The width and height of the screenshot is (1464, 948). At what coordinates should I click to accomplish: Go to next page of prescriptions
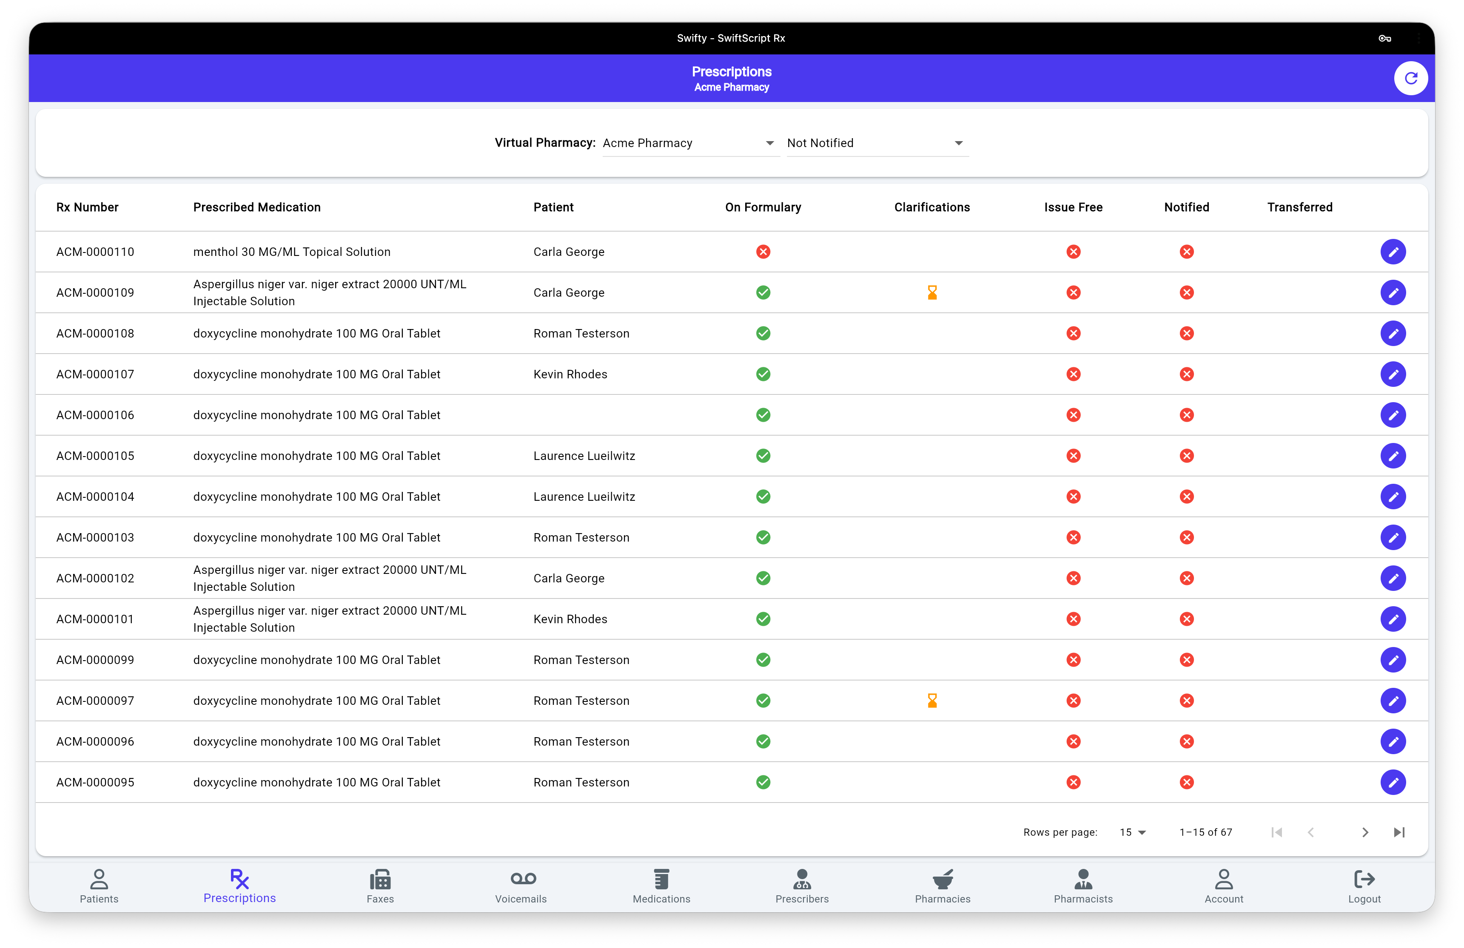(x=1365, y=832)
